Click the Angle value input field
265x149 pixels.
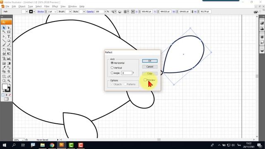pos(127,73)
